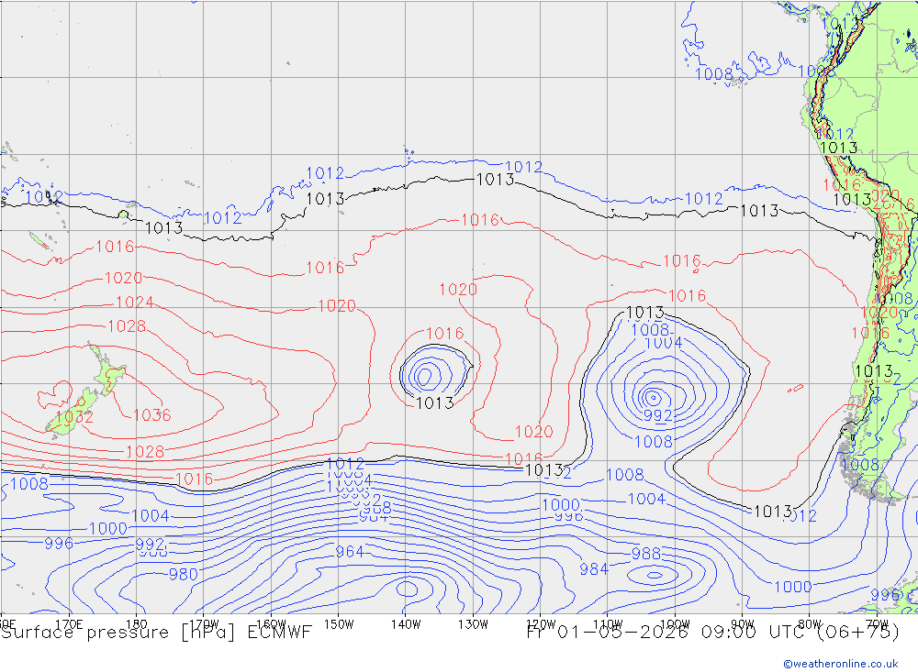Click the 170E longitude axis label
The height and width of the screenshot is (672, 918).
(x=69, y=624)
